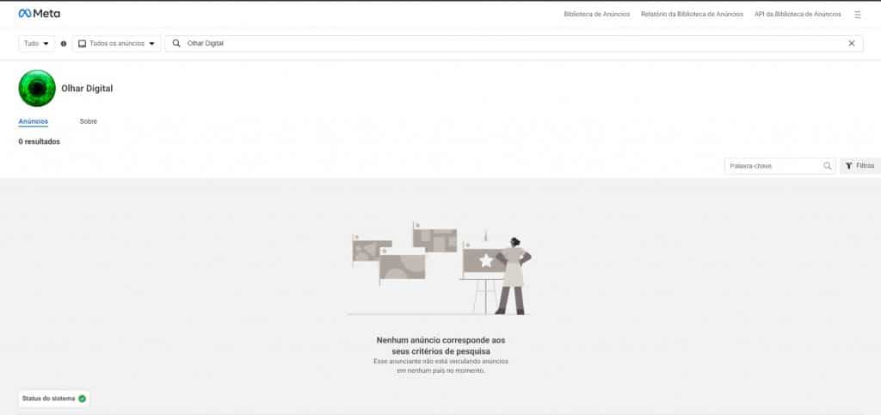Clear the Olhar Digital search text
Screen dimensions: 881x415
tap(851, 43)
